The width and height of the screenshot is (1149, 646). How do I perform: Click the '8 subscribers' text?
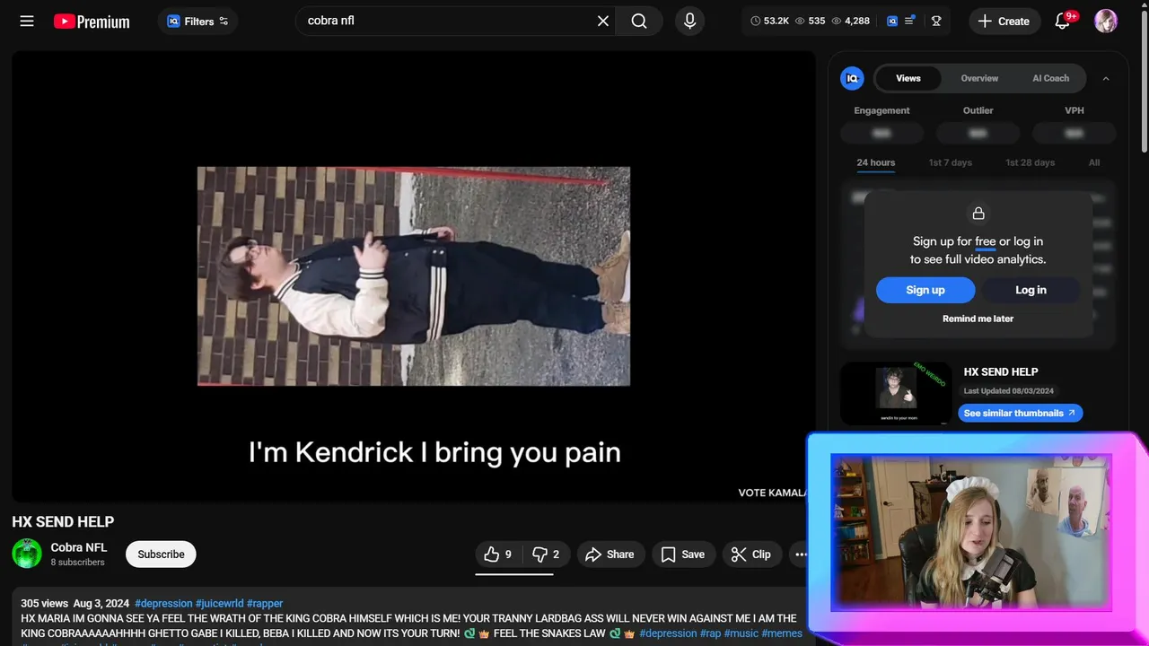[77, 563]
